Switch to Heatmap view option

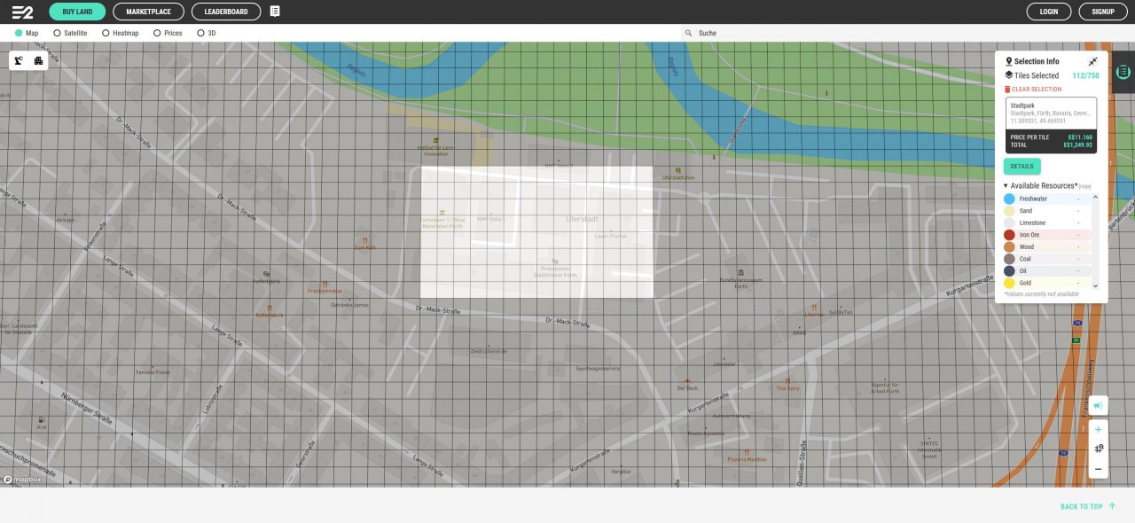pyautogui.click(x=120, y=33)
